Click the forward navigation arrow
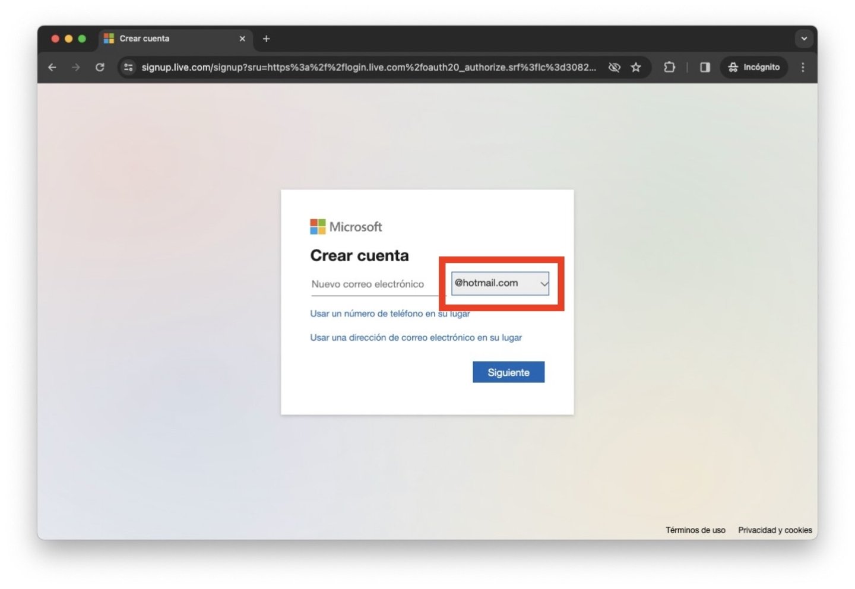The width and height of the screenshot is (855, 589). coord(75,68)
